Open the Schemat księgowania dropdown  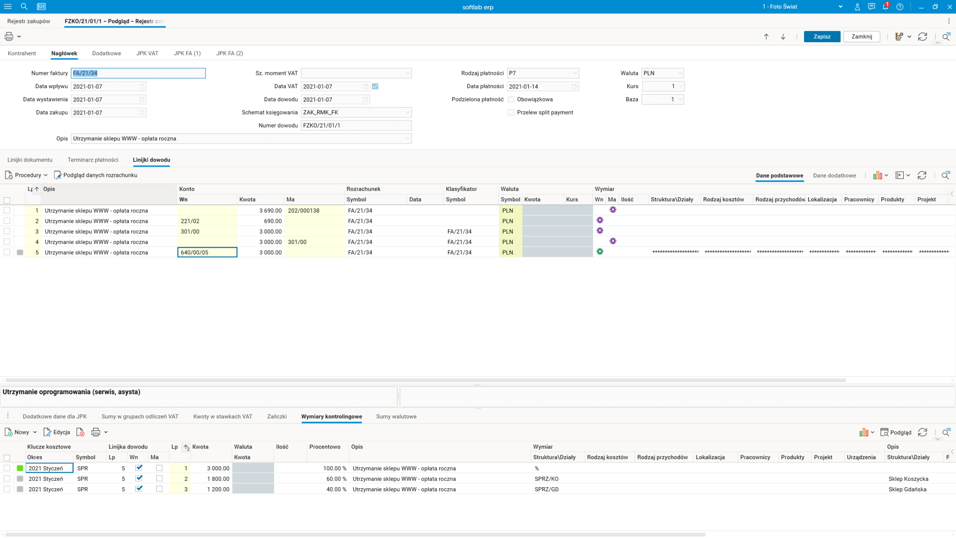(x=407, y=113)
